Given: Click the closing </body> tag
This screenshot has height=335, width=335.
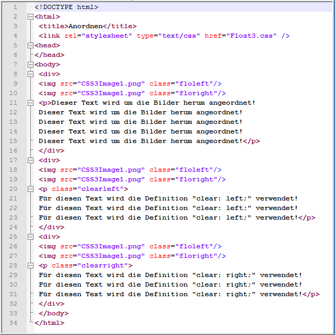Looking at the screenshot, I should 54,313.
